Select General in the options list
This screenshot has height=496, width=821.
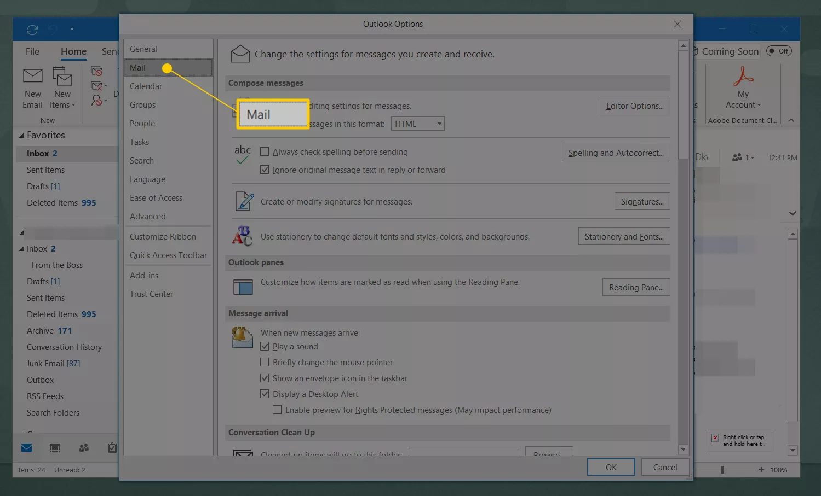[x=168, y=49]
